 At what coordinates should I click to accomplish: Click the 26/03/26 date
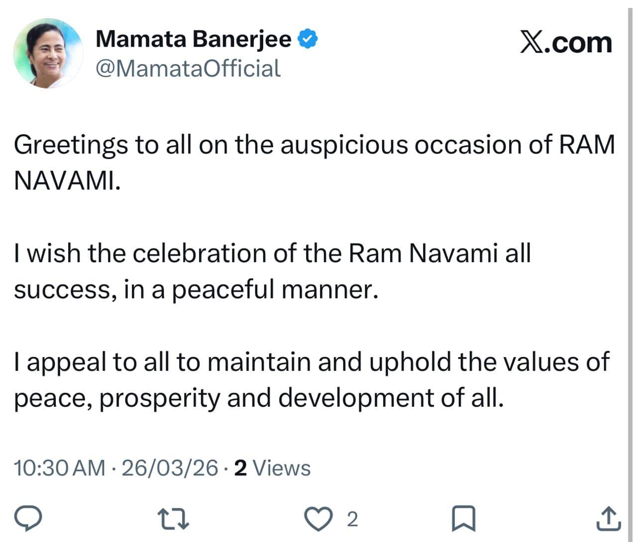170,468
